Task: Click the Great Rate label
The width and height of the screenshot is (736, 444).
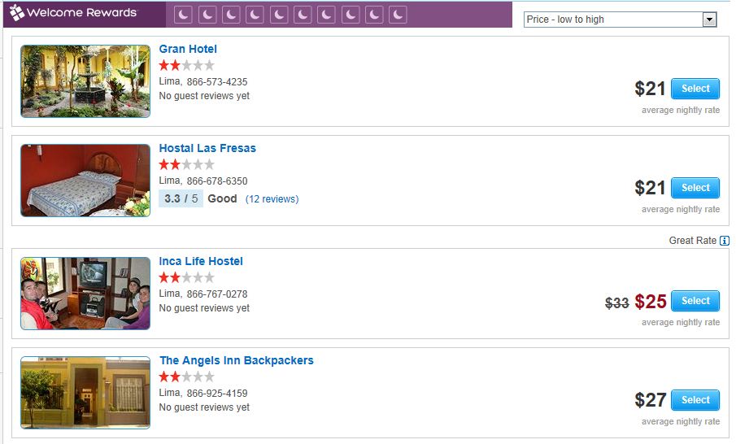Action: click(x=692, y=241)
